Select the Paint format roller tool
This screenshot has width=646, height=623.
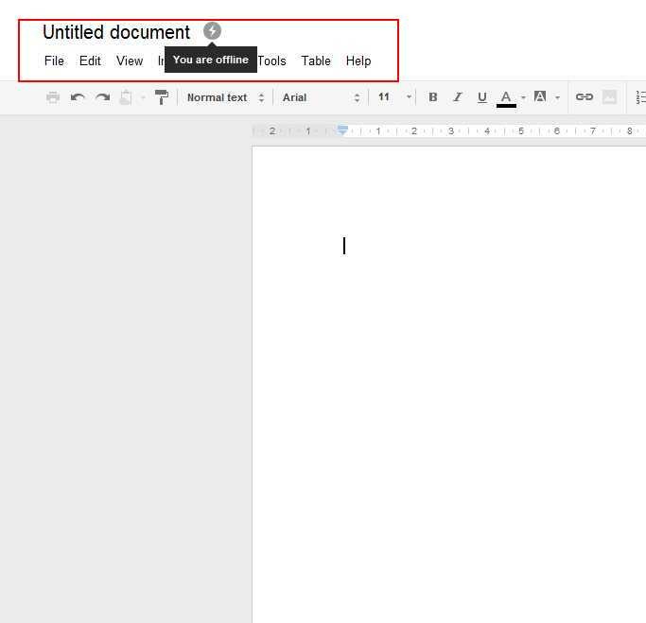tap(161, 97)
